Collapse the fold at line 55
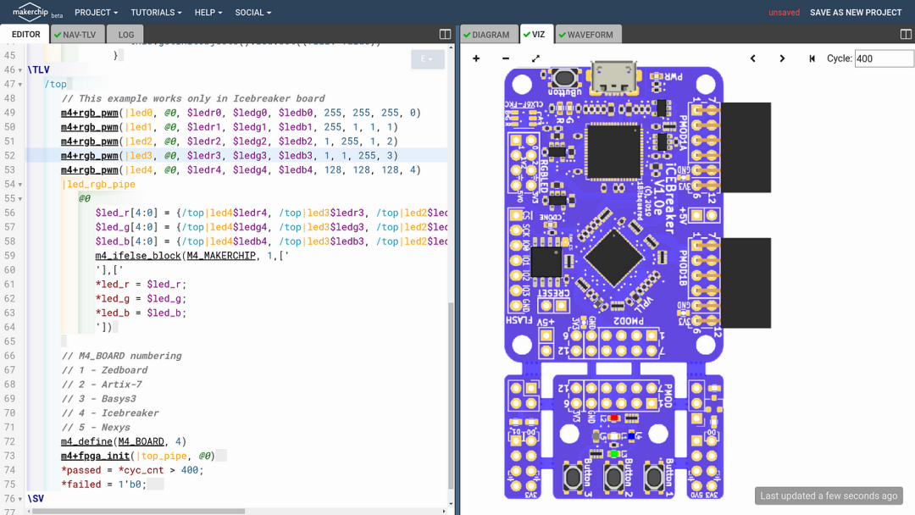Viewport: 915px width, 515px height. (x=20, y=199)
